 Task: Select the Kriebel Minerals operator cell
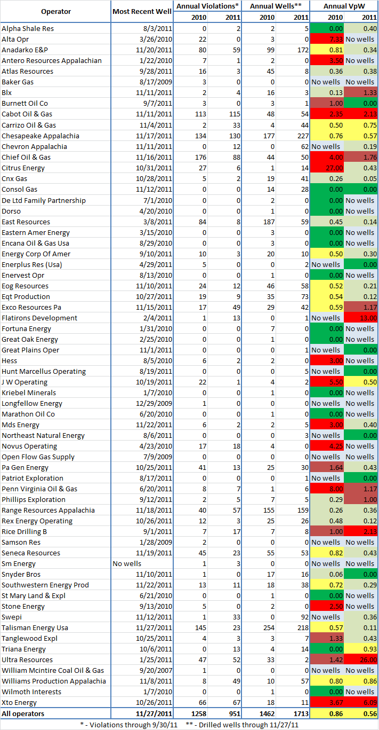coord(55,393)
